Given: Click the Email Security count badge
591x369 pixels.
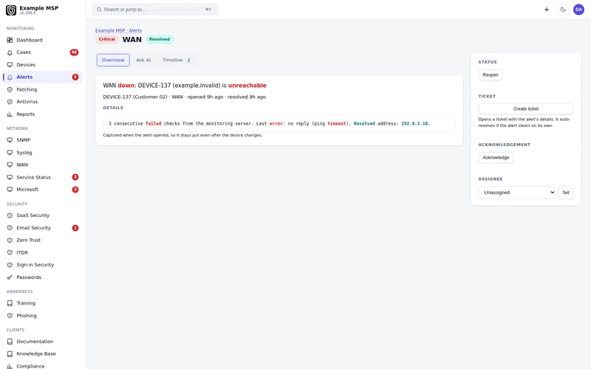Looking at the screenshot, I should [75, 228].
